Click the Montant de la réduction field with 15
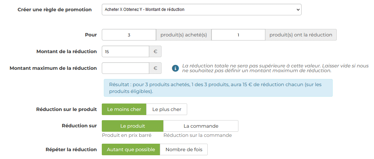 tap(126, 51)
